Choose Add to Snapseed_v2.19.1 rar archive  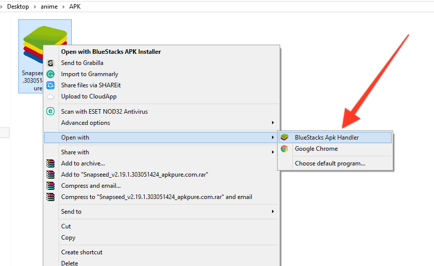134,175
